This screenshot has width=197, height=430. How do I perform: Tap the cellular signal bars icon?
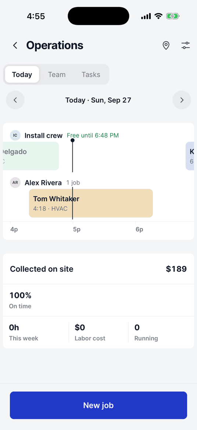146,17
